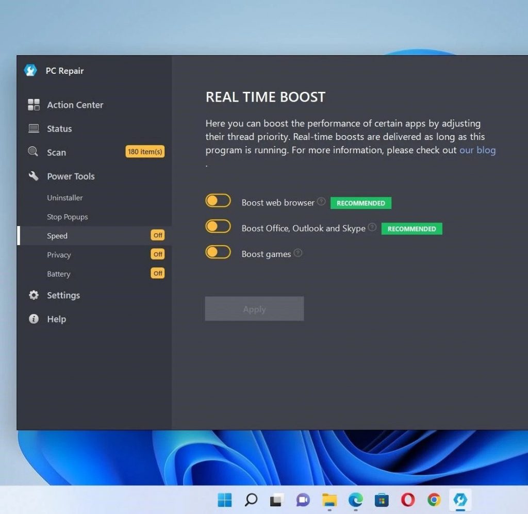Click help icon beside Boost games
Image resolution: width=528 pixels, height=514 pixels.
(298, 253)
